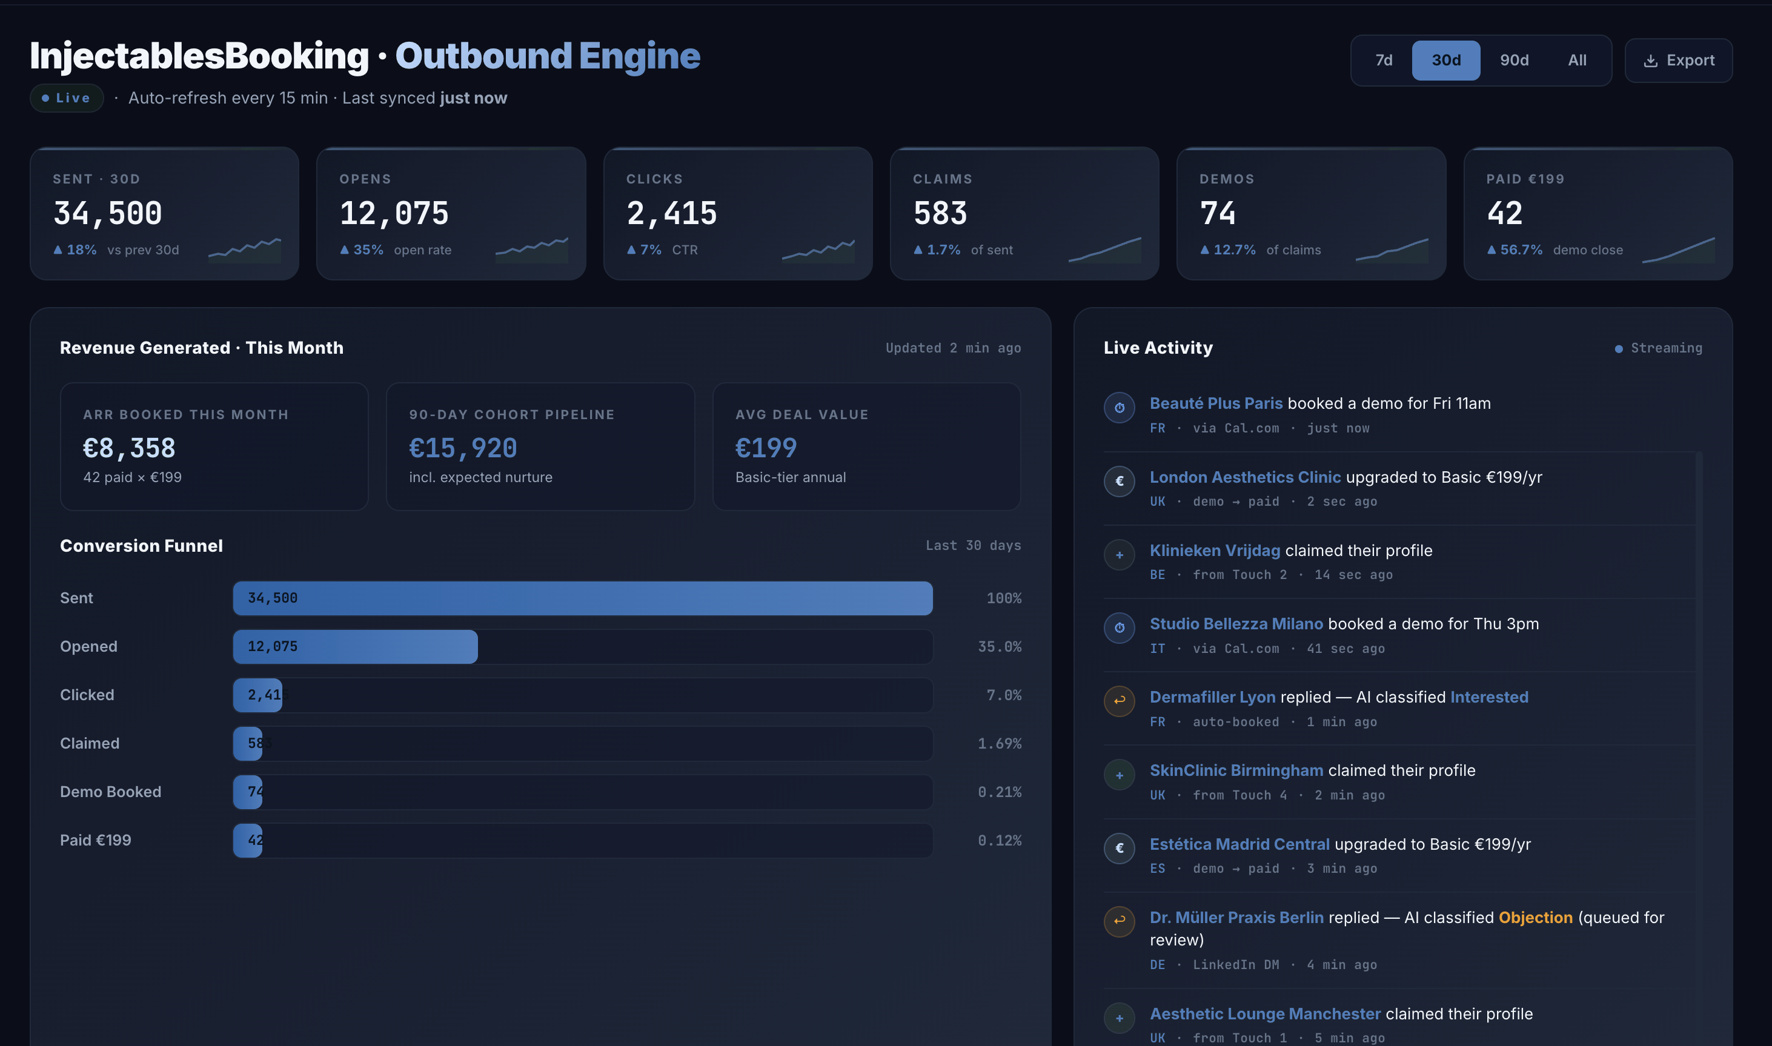Click the Live Activity scrollbar
The width and height of the screenshot is (1772, 1046).
[1699, 749]
